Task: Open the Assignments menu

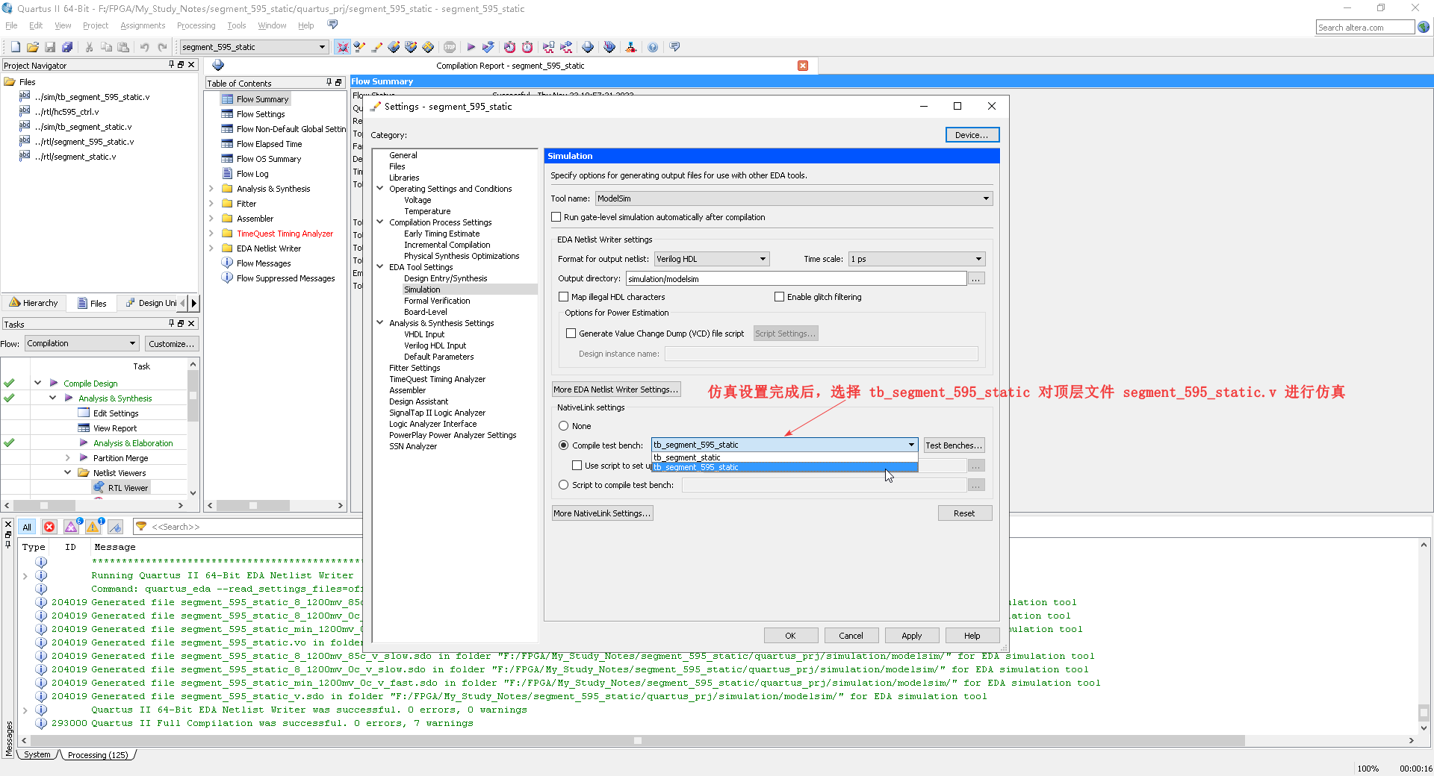Action: [143, 25]
